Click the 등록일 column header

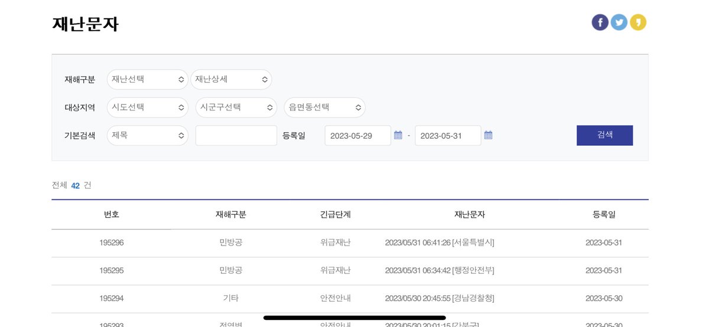(x=604, y=215)
